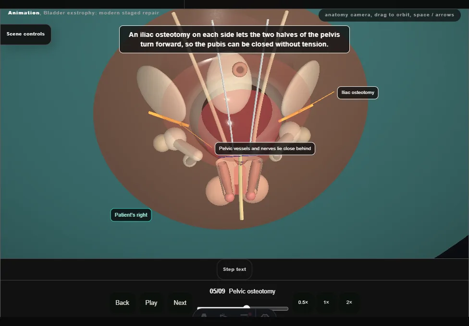The image size is (469, 326).
Task: Click the Iliac osteotomy label
Action: pyautogui.click(x=358, y=93)
